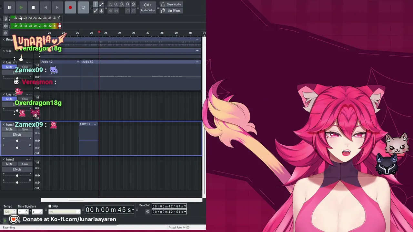Click the red playhead marker on timeline
Viewport: 413px width, 232px height.
coord(99,33)
